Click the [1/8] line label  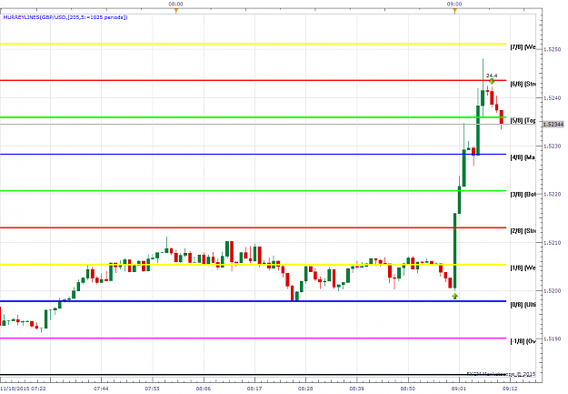click(x=523, y=268)
